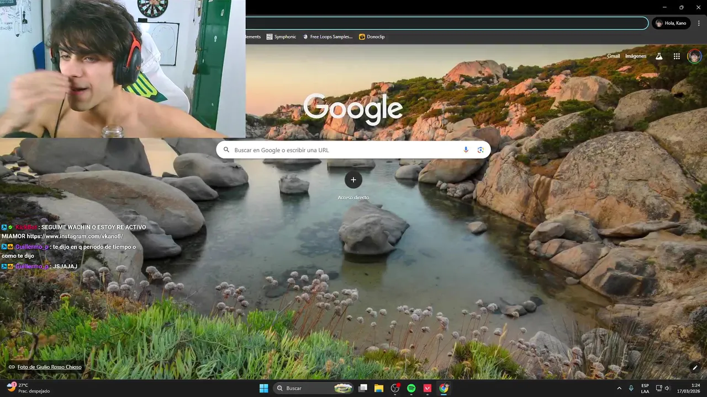
Task: Open Task View on the taskbar
Action: (x=363, y=388)
